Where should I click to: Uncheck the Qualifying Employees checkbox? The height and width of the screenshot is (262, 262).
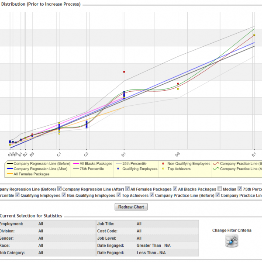coord(17,195)
